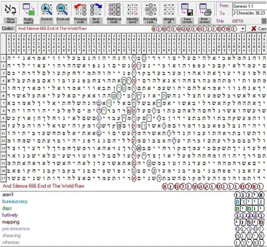This screenshot has height=247, width=267.
Task: Select matrix row header 5
Action: 3,88
